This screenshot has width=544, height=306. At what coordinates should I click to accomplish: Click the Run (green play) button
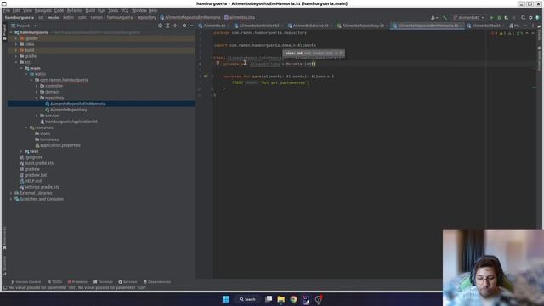[x=491, y=17]
